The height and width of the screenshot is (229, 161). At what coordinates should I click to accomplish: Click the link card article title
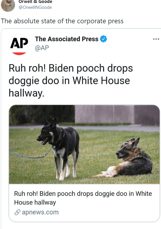83,198
